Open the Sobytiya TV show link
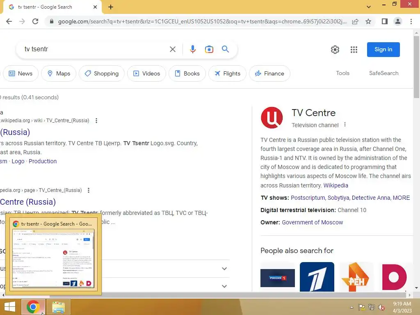This screenshot has height=315, width=420. click(338, 198)
